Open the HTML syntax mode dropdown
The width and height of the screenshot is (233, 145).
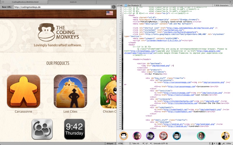click(x=124, y=144)
